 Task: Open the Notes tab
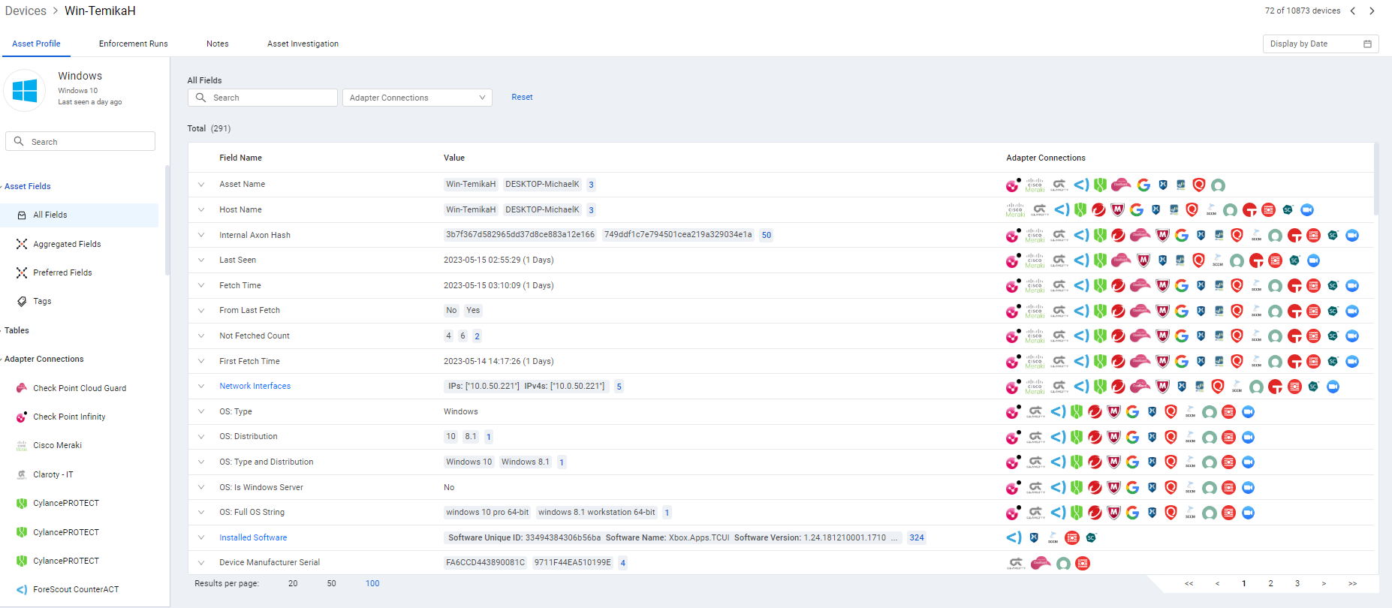pos(218,44)
